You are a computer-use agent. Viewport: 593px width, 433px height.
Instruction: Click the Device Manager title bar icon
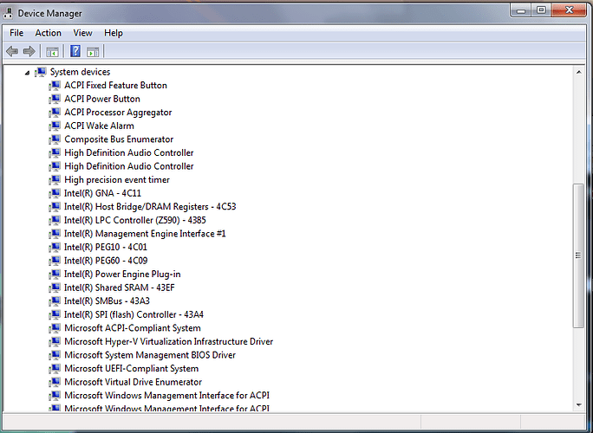click(x=8, y=13)
